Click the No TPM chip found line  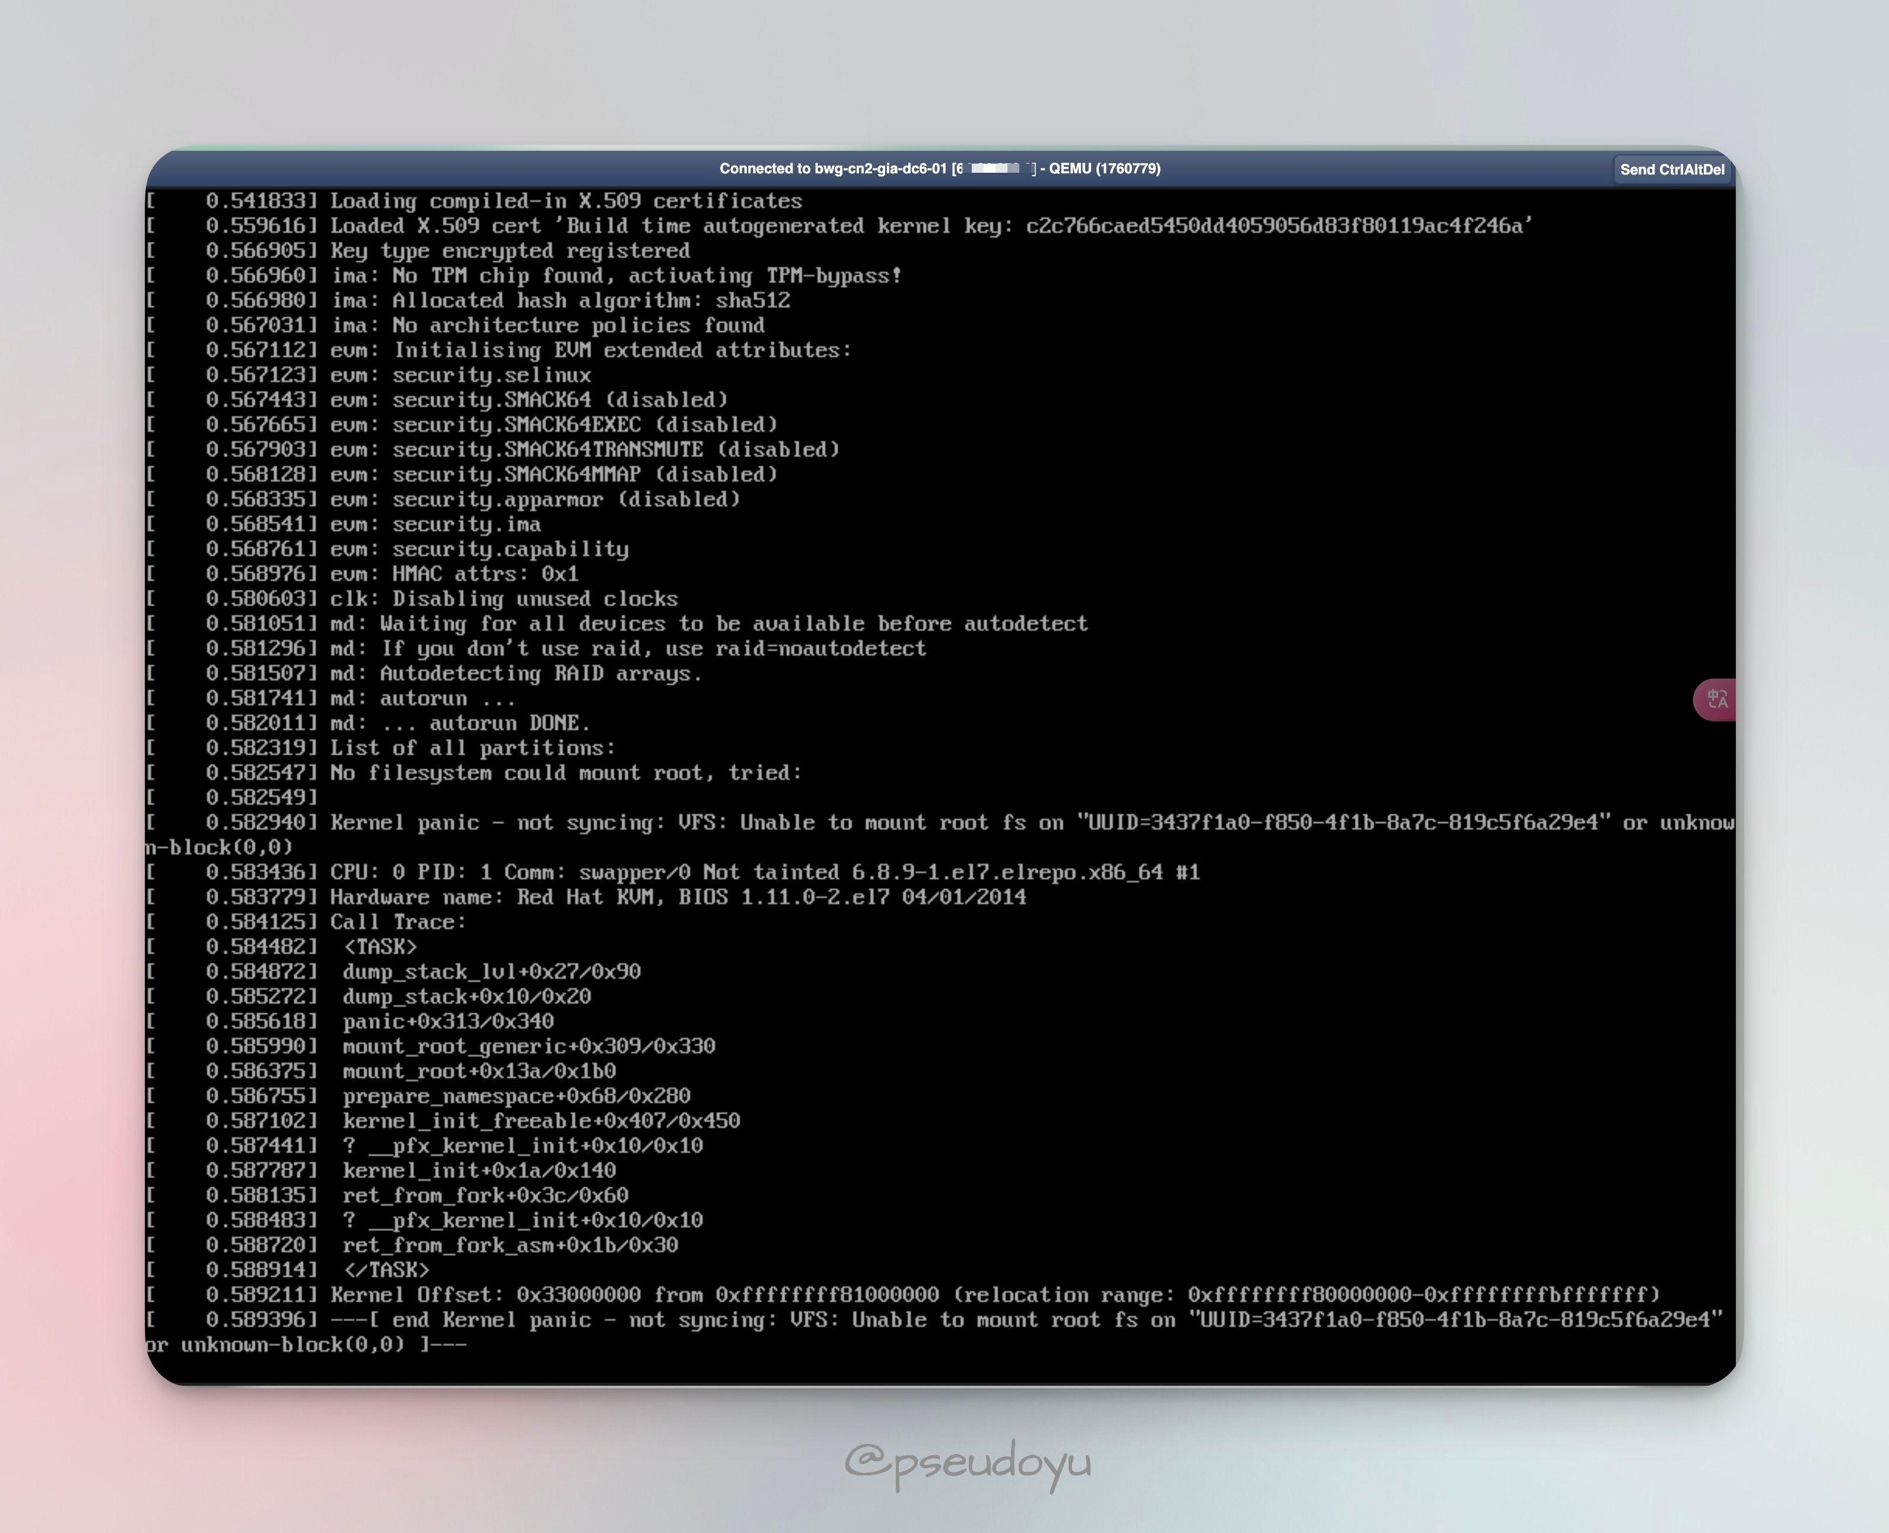(524, 275)
